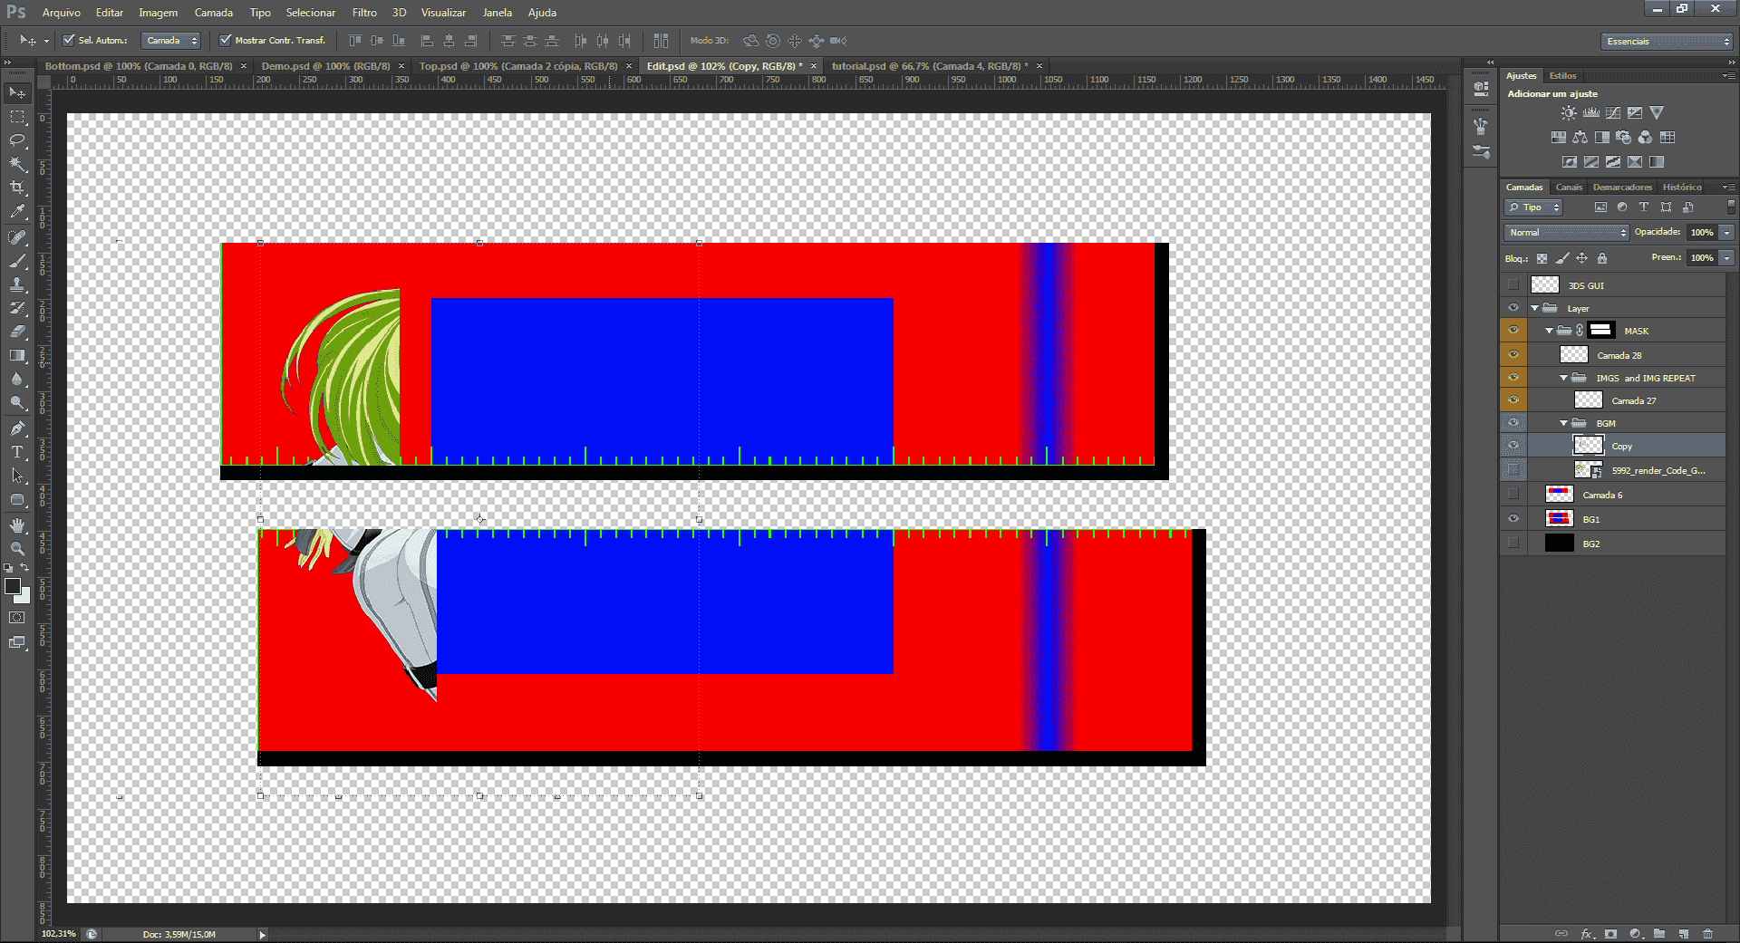Filter layers by type (T) icon
1740x943 pixels.
[x=1644, y=207]
